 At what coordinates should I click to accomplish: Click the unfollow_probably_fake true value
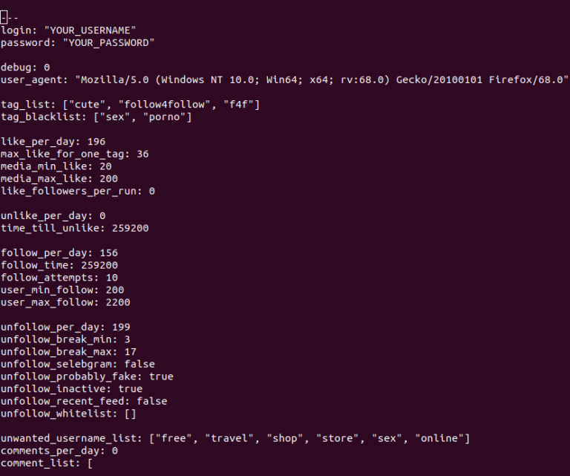(x=161, y=376)
